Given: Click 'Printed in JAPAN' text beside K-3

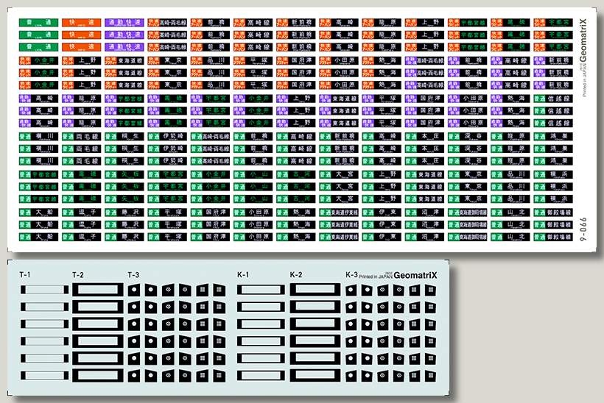Looking at the screenshot, I should click(376, 276).
